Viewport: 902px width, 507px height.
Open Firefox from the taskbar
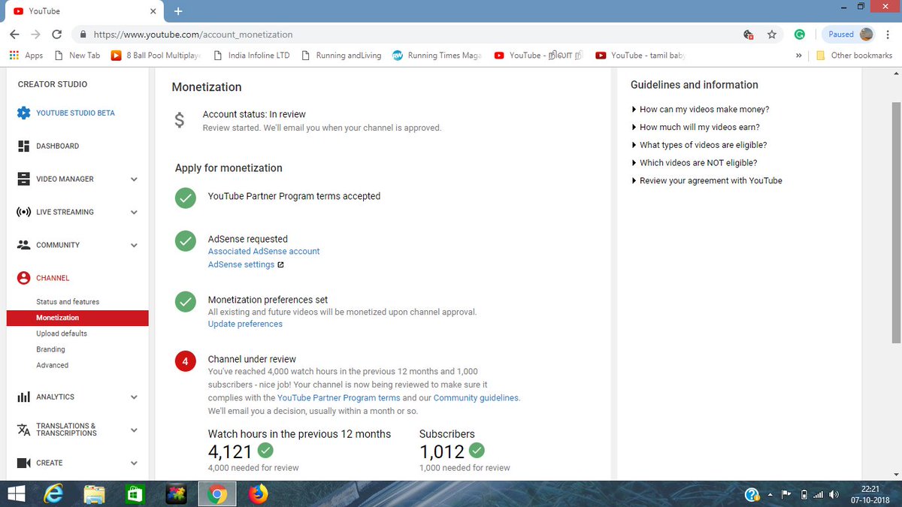258,493
